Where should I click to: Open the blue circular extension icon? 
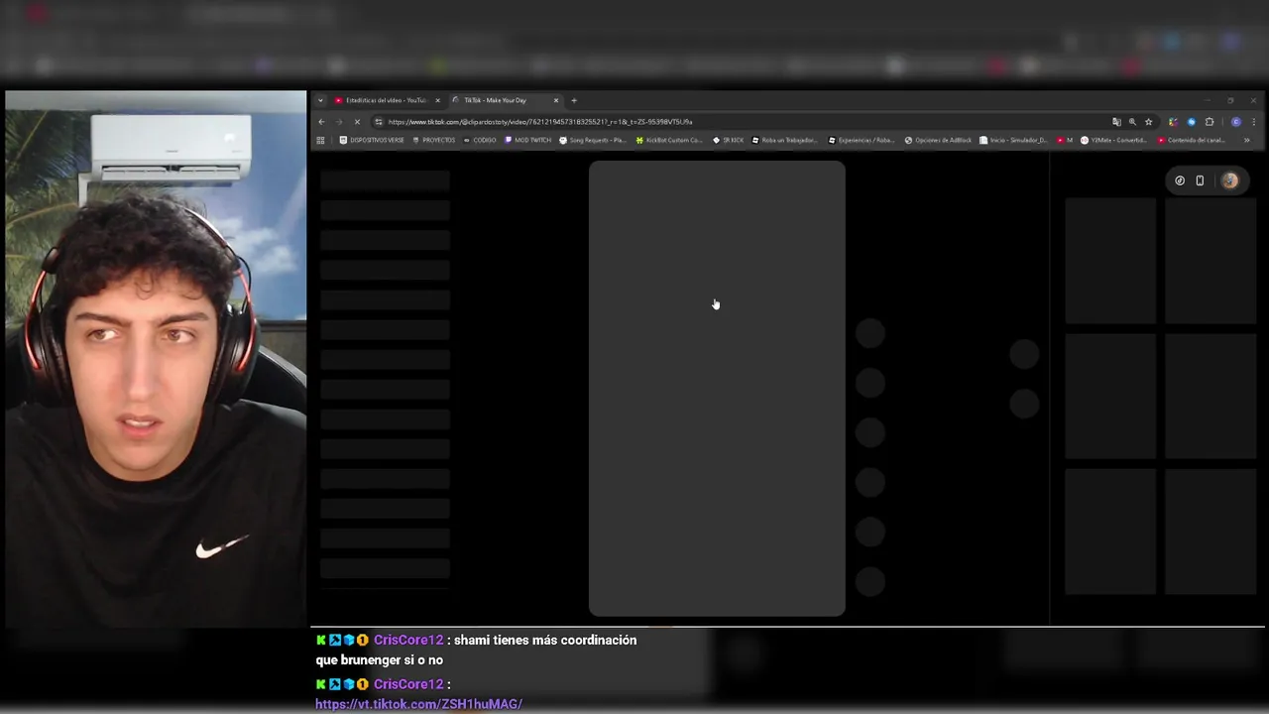coord(1191,122)
